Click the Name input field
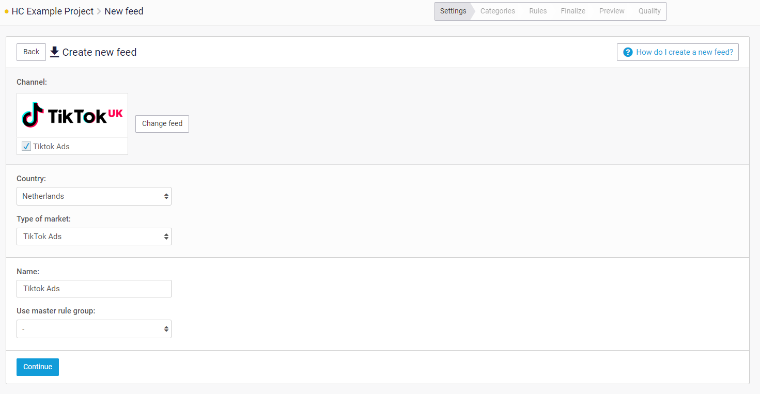Image resolution: width=760 pixels, height=394 pixels. 94,289
